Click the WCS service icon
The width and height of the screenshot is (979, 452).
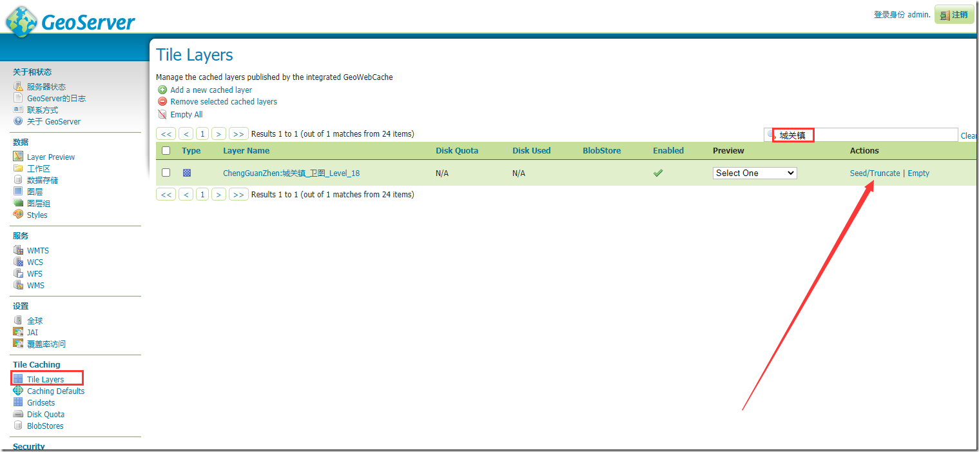coord(18,262)
